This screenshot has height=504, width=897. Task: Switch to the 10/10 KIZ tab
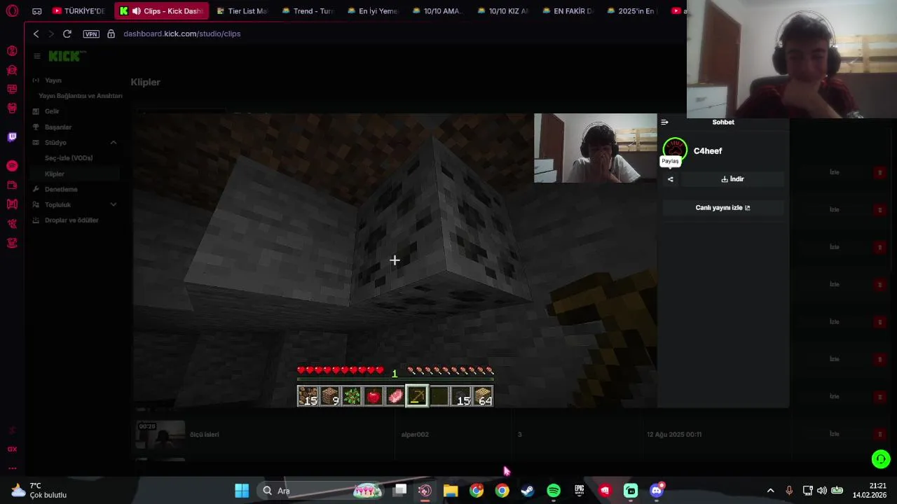coord(502,11)
